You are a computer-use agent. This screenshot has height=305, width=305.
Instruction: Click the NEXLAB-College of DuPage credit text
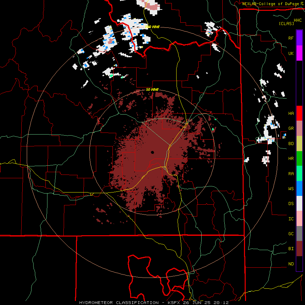click(x=271, y=4)
